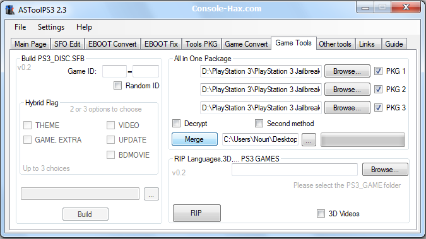Switch to the Tools PKG tab
The image size is (426, 239).
(x=201, y=44)
